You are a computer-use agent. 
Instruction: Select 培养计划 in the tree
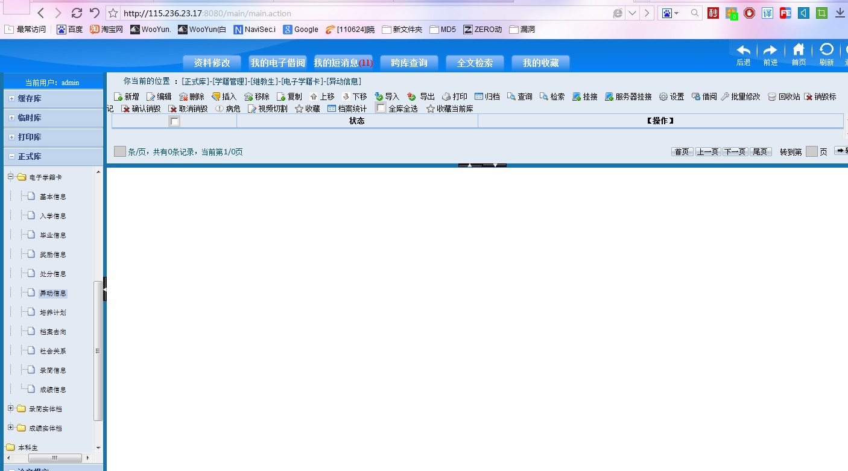(x=53, y=312)
